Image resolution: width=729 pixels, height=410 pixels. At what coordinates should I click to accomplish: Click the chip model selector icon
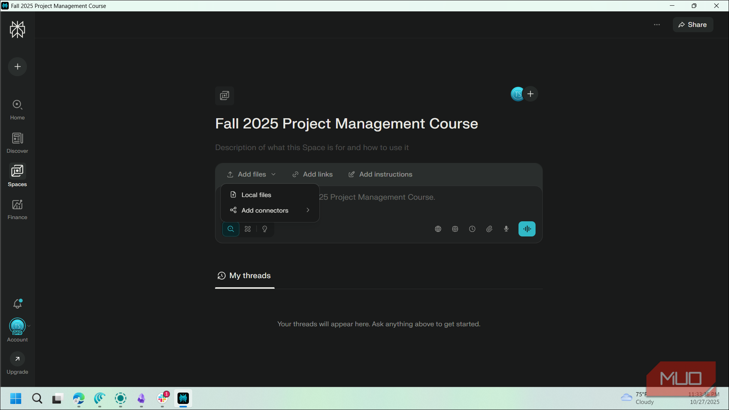(x=455, y=229)
